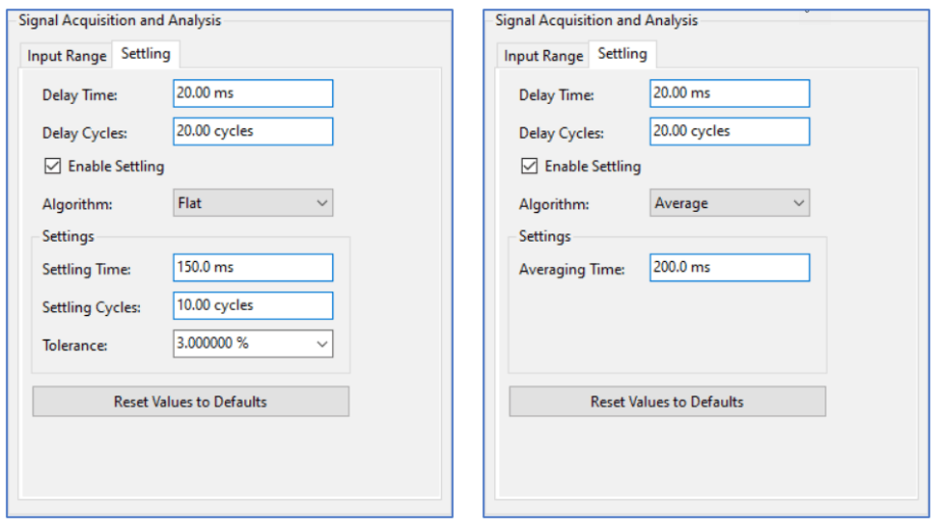
Task: Click the Settling tab in right panel
Action: [x=622, y=54]
